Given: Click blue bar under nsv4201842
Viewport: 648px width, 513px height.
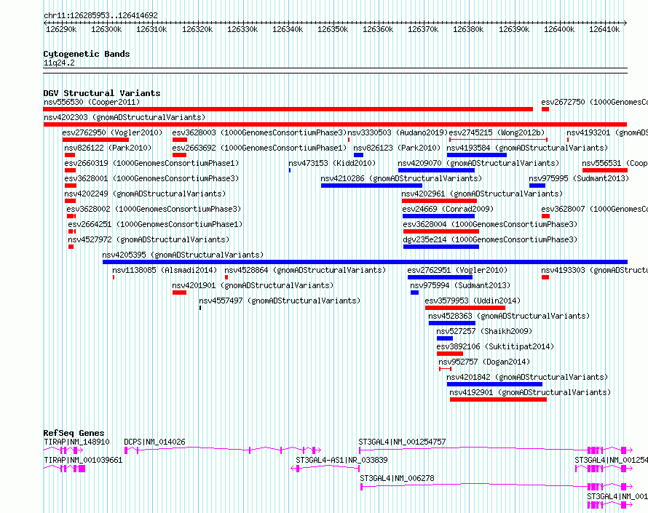Looking at the screenshot, I should [494, 384].
